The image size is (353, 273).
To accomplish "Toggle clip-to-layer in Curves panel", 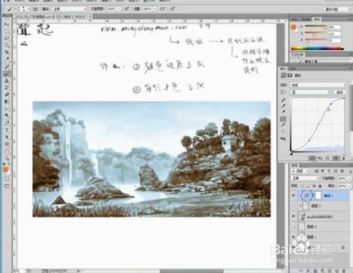I will (312, 158).
